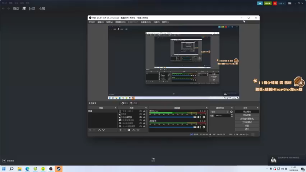Screen dimensions: 306x172
Task: Mute the microphone channel speaker icon
Action: 199,117
